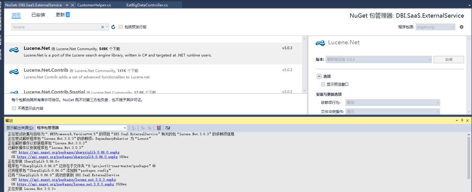Image resolution: width=472 pixels, height=192 pixels.
Task: Enable the show preview window checkbox
Action: pos(323,84)
